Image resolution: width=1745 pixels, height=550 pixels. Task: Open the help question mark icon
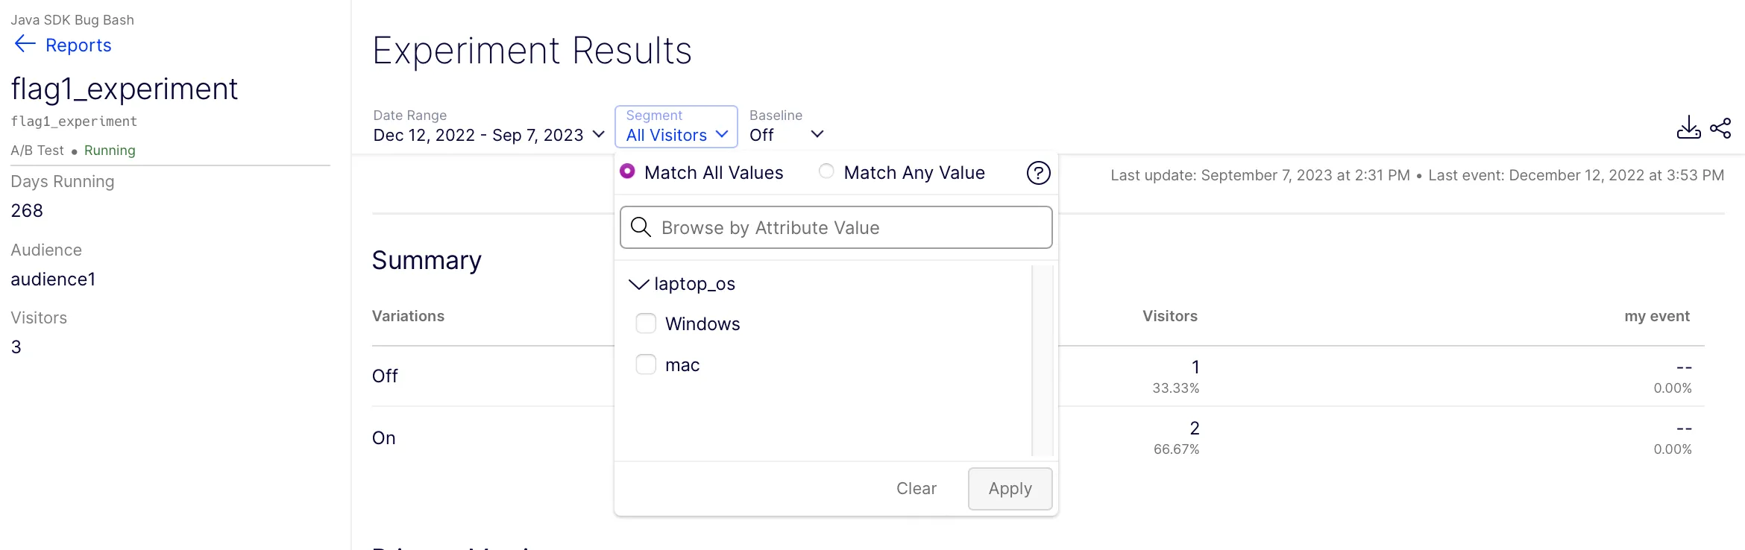1038,173
